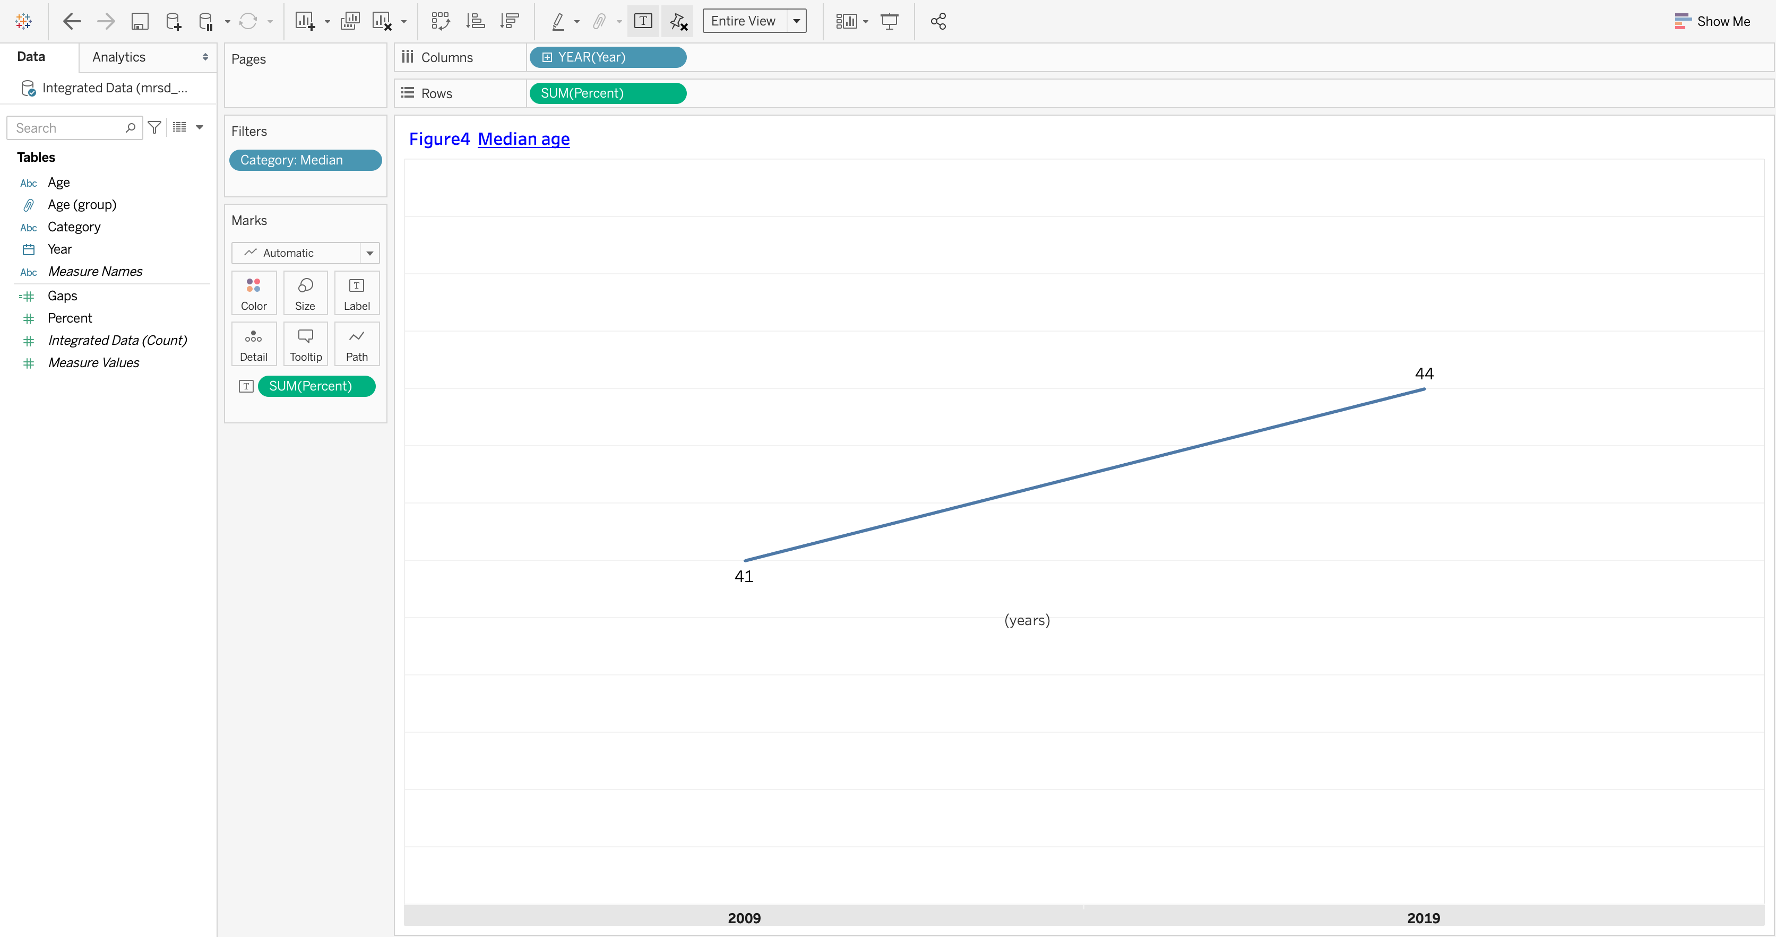Open the Entire View fit dropdown
Viewport: 1776px width, 937px height.
tap(796, 21)
